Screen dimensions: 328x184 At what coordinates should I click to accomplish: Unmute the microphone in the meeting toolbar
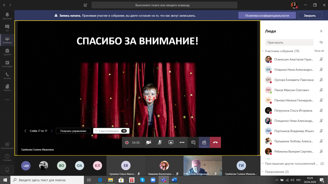click(x=160, y=143)
